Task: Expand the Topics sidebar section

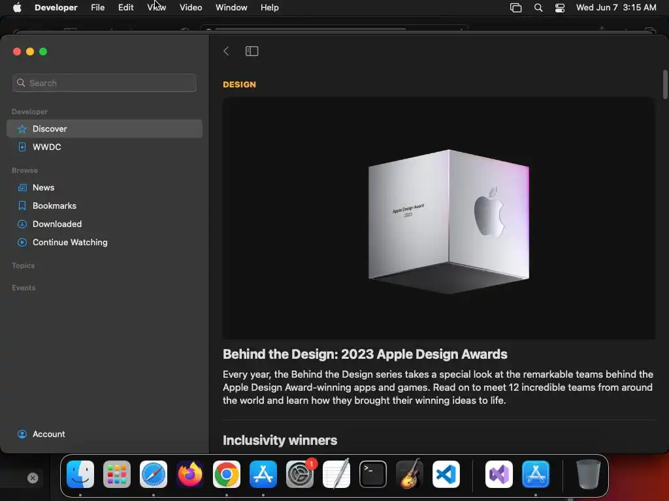Action: pyautogui.click(x=24, y=266)
